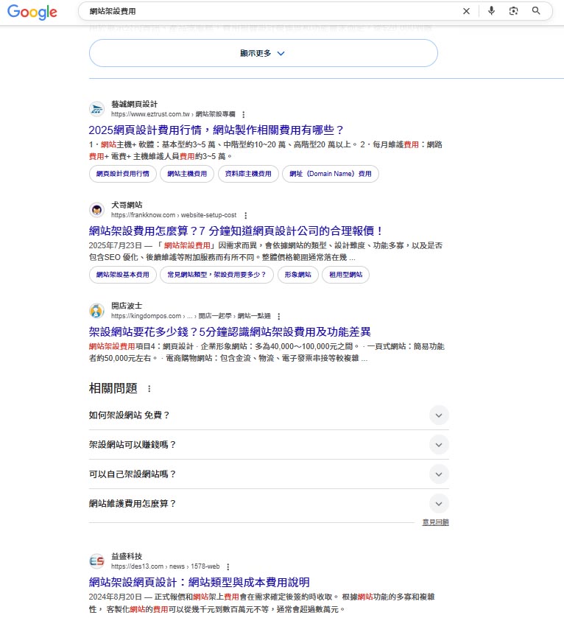Expand the question 網站維護費用怎麼算？

pos(269,503)
